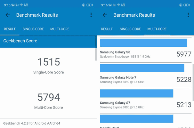
Task: Click Benchmark Results title on left screen
Action: 37,15
